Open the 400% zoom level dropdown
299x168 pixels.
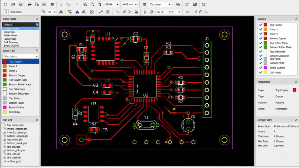click(117, 5)
